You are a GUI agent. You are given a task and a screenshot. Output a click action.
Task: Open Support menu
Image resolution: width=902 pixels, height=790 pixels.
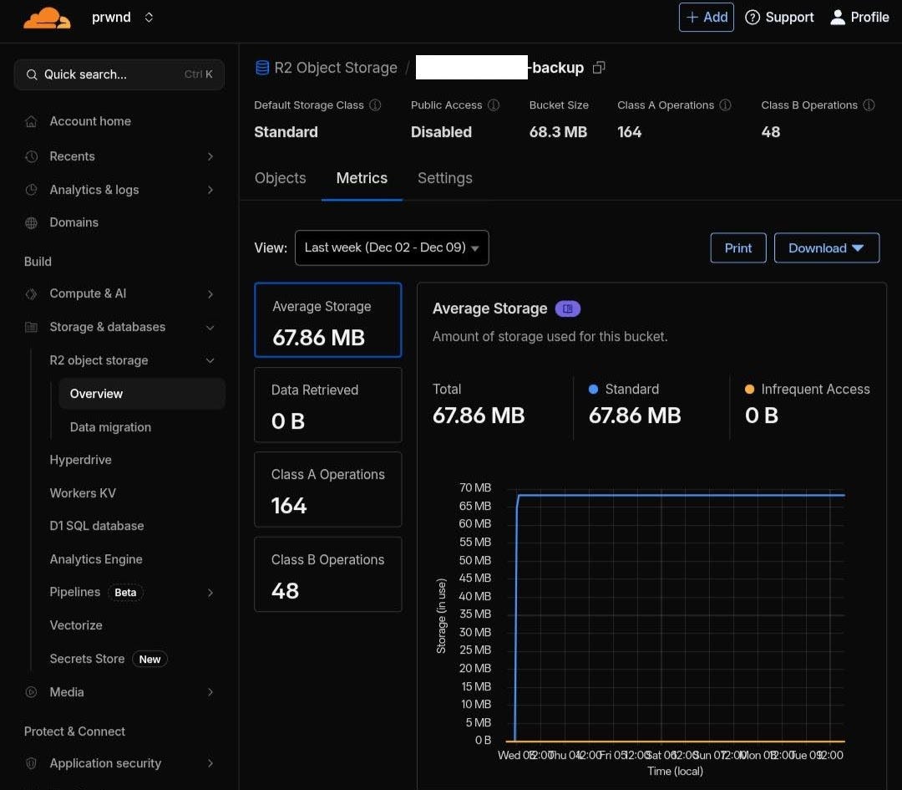coord(779,18)
